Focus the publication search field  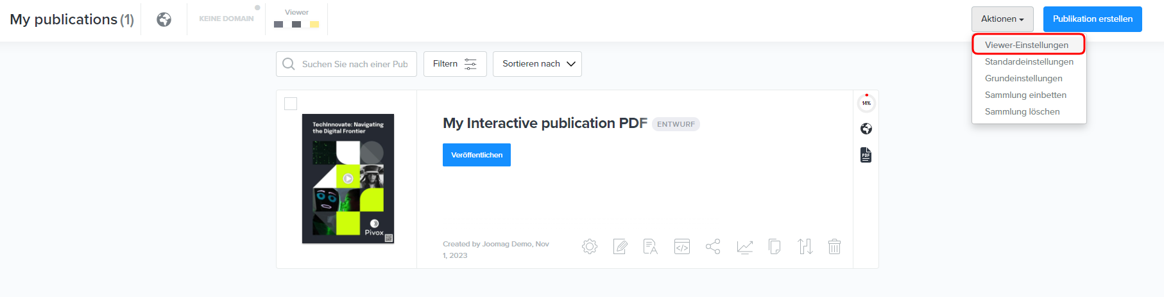point(354,64)
